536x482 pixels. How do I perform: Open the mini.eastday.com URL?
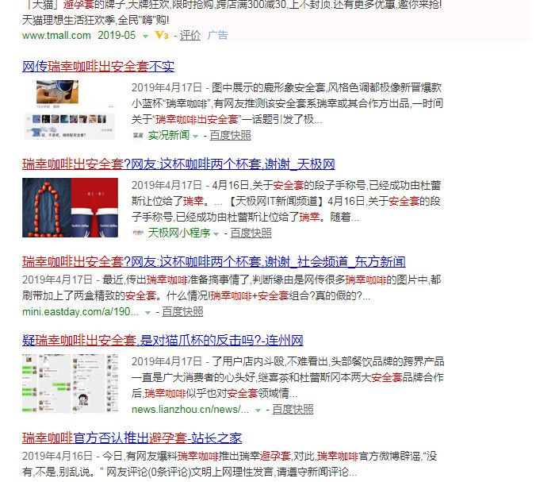[80, 312]
